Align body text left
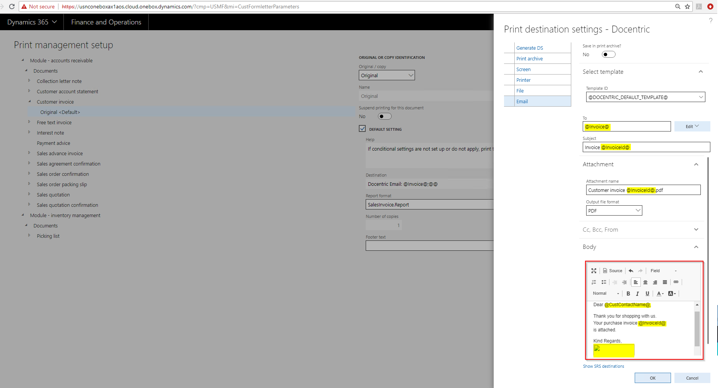 pos(636,282)
